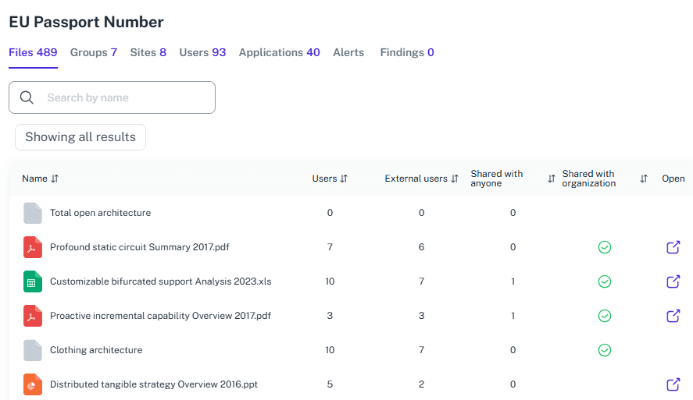This screenshot has height=400, width=693.
Task: Focus the Search by name field
Action: [x=125, y=97]
